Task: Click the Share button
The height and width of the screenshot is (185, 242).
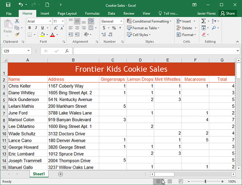Action: 227,13
